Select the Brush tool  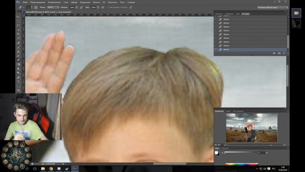[19, 47]
